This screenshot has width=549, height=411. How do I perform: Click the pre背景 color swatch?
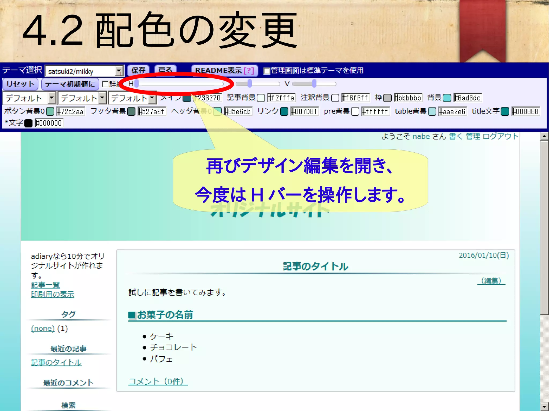355,111
